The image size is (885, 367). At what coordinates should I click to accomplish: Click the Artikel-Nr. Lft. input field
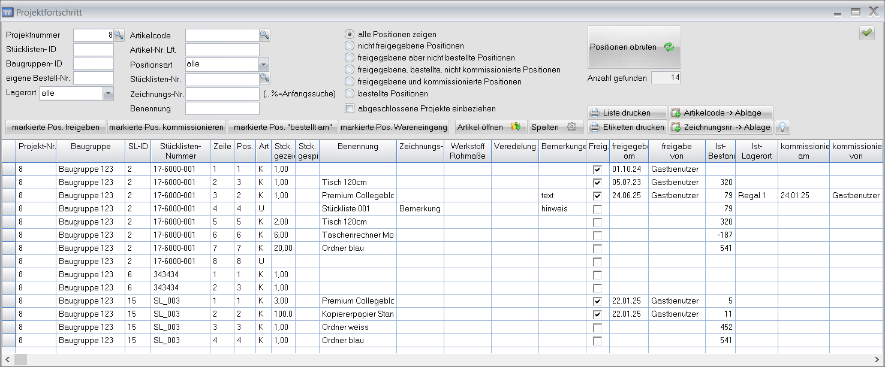tap(222, 50)
